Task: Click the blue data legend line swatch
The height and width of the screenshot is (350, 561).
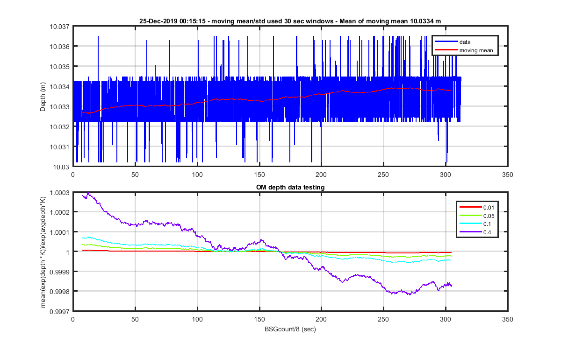Action: coord(446,42)
